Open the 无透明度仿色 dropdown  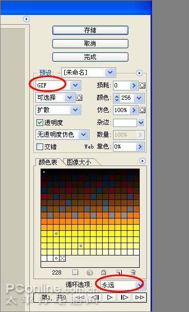(x=62, y=135)
